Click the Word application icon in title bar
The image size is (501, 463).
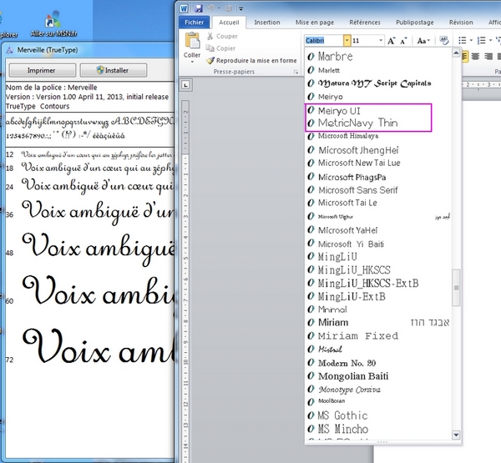tap(184, 8)
